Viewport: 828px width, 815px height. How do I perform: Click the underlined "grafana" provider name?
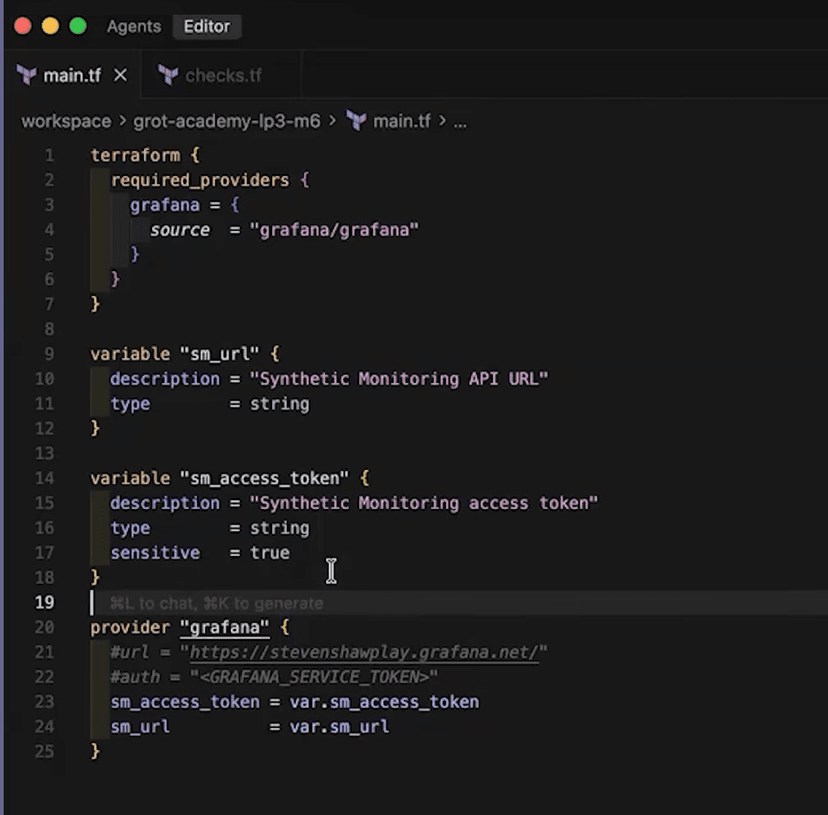[x=223, y=627]
